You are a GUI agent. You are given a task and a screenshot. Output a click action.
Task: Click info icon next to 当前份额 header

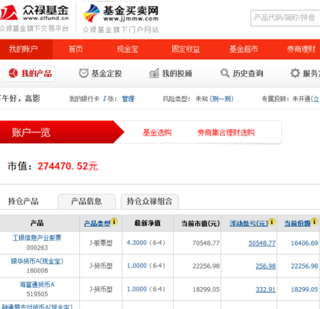[x=314, y=222]
